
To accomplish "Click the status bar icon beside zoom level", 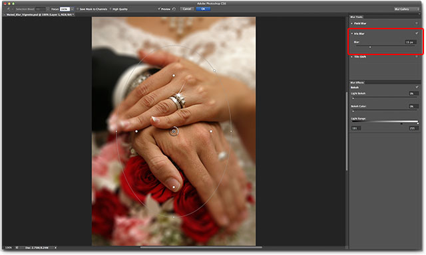I will pos(17,248).
